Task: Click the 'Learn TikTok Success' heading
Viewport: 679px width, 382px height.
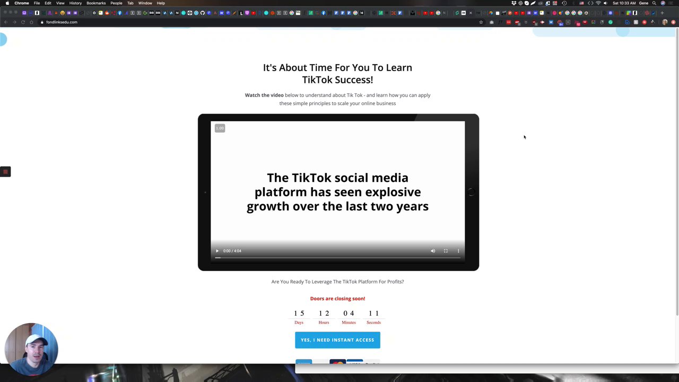Action: [x=337, y=74]
